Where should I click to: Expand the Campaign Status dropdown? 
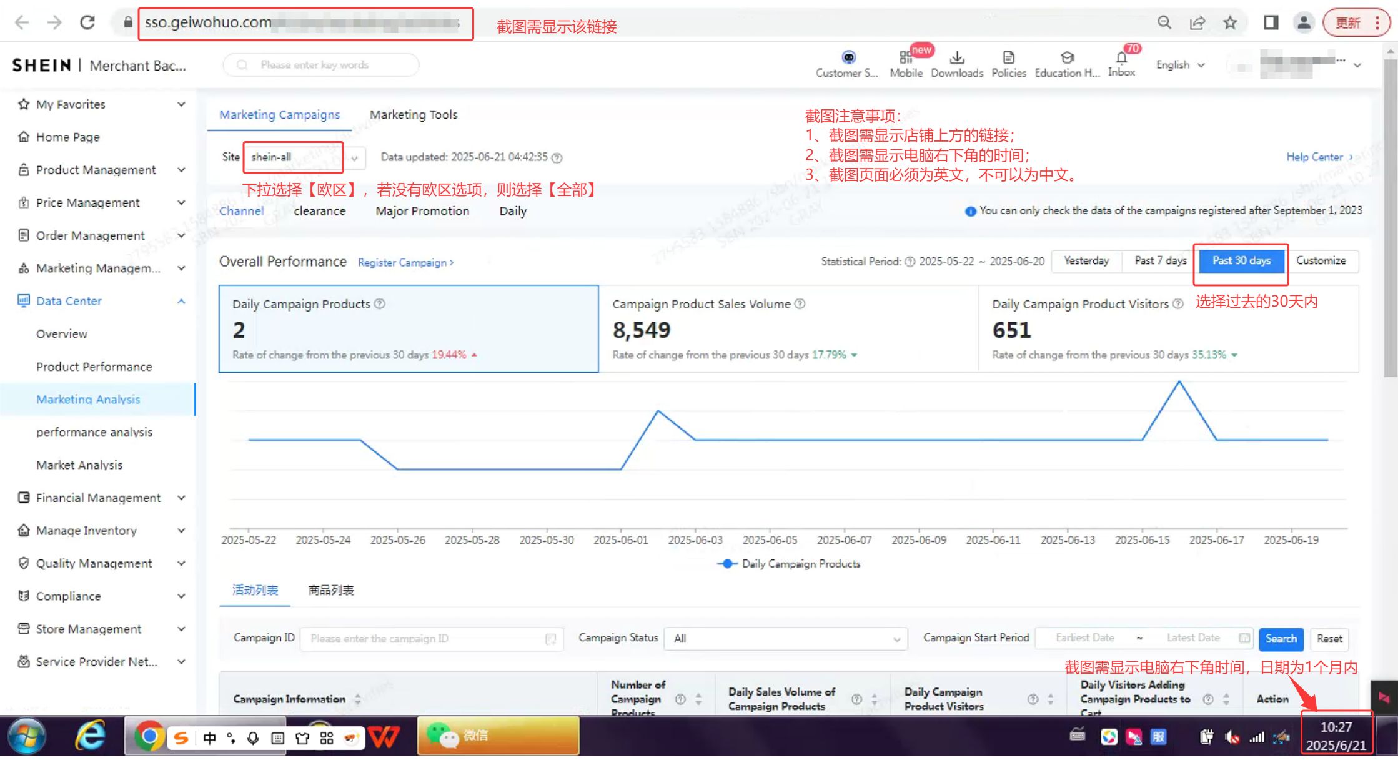785,639
